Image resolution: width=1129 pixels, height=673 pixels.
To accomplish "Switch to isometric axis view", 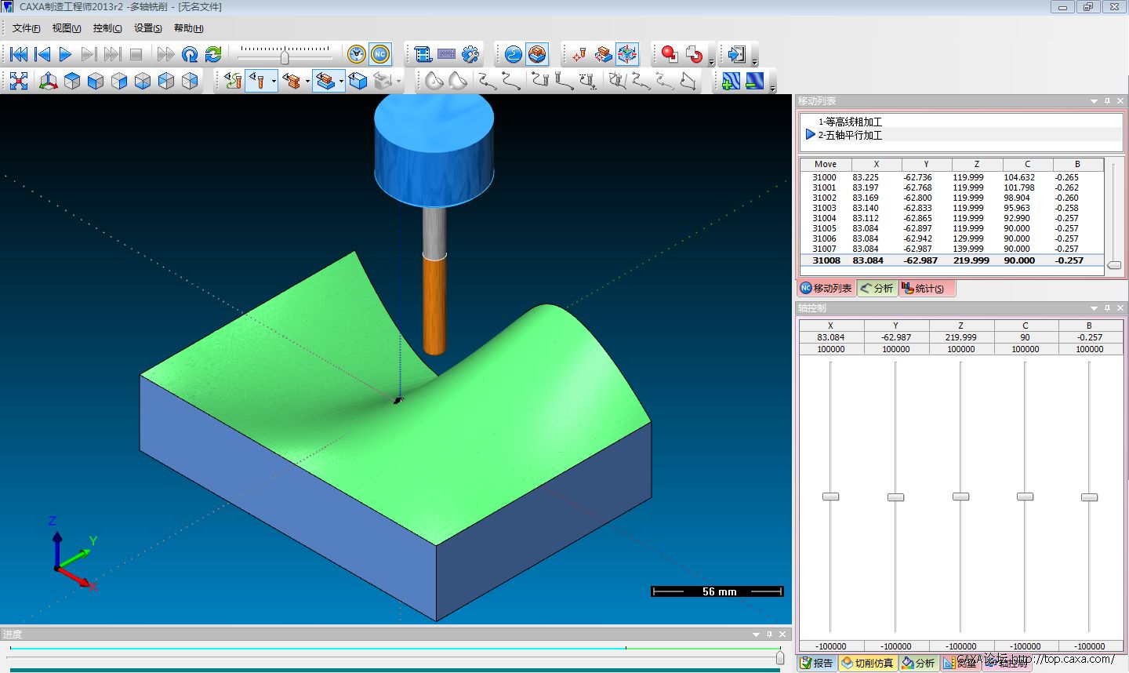I will click(48, 81).
